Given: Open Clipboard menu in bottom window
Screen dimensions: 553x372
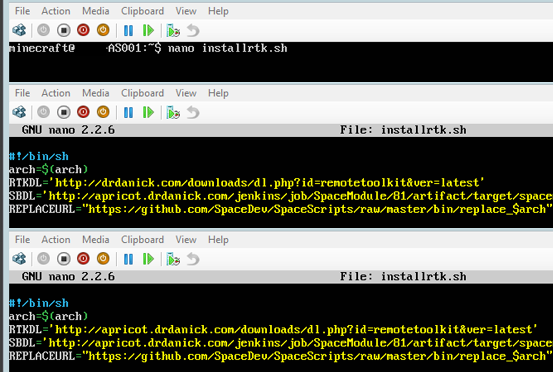Looking at the screenshot, I should [143, 240].
